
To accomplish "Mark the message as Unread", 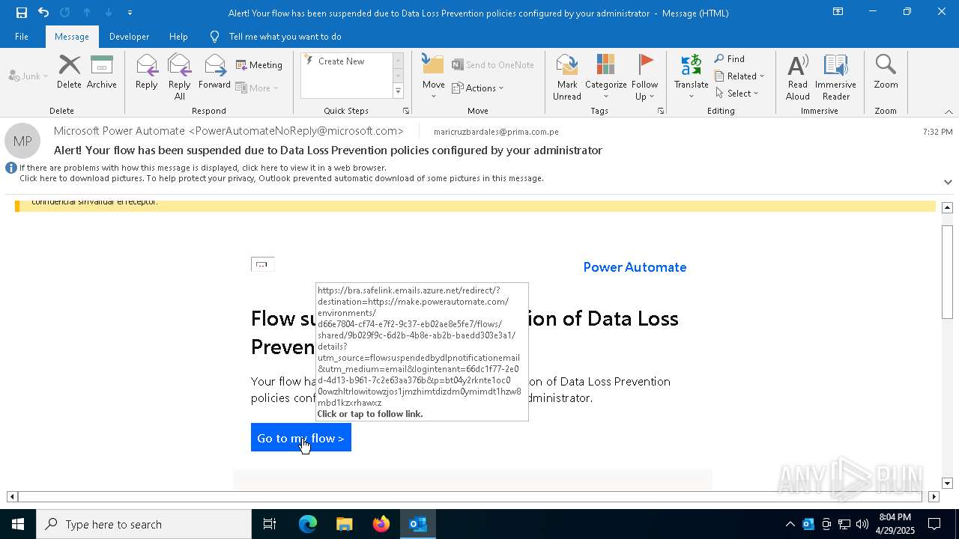I will point(567,76).
